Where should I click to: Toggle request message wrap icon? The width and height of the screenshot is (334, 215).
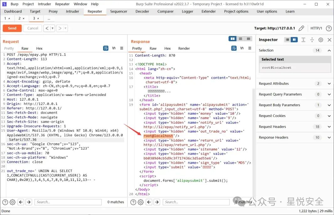click(106, 48)
